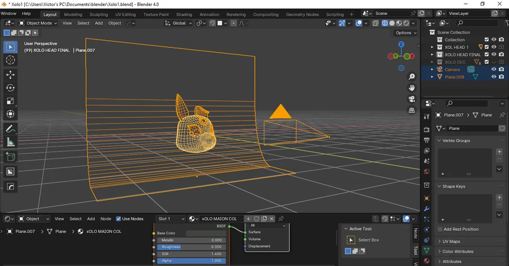Open the Sculpting workspace tab
The height and width of the screenshot is (266, 509).
pyautogui.click(x=99, y=14)
